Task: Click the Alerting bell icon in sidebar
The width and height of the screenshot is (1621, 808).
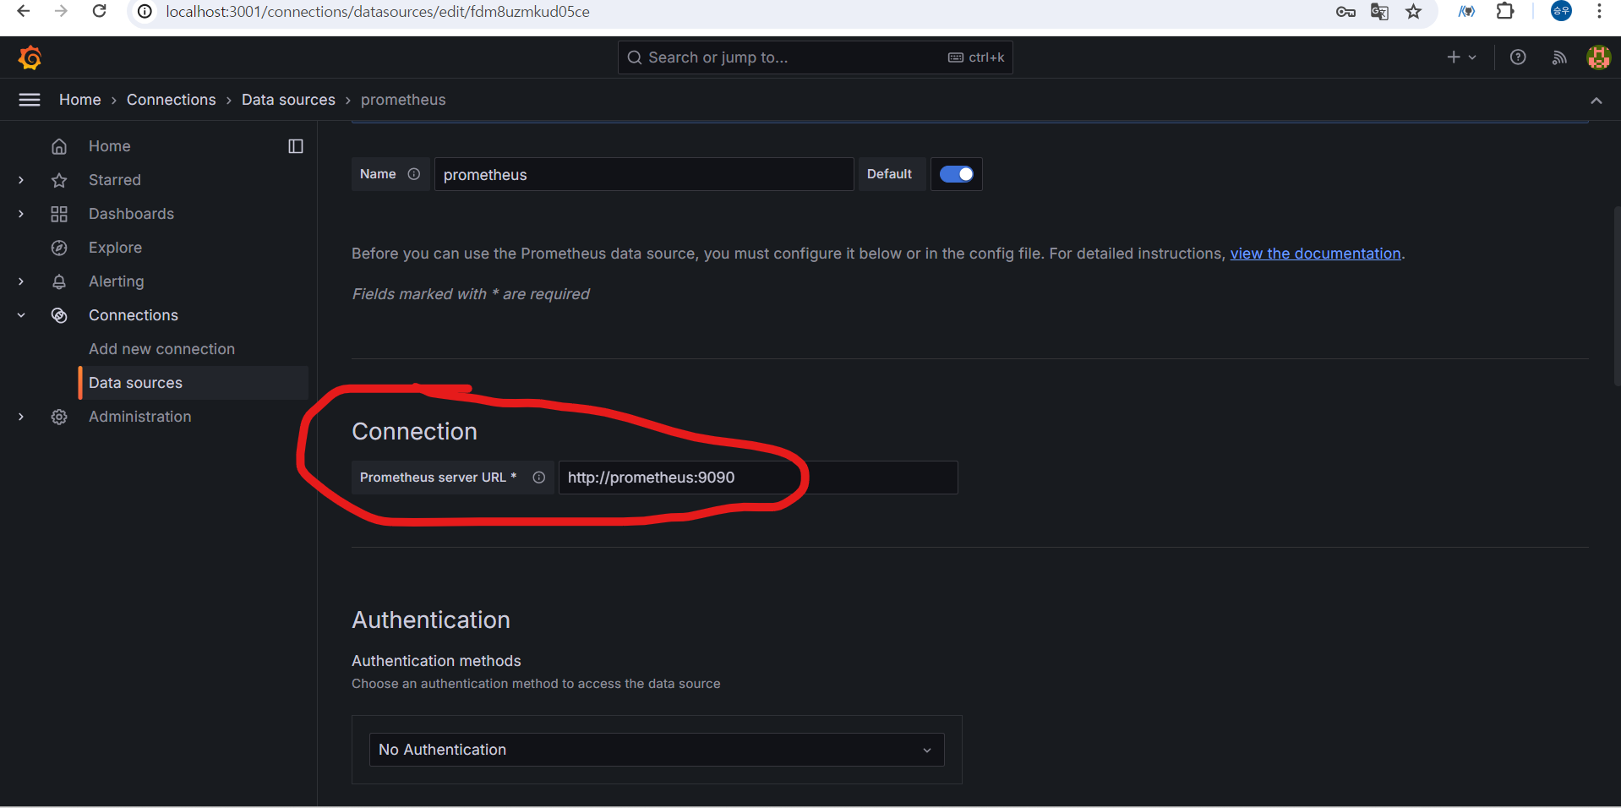Action: (x=59, y=281)
